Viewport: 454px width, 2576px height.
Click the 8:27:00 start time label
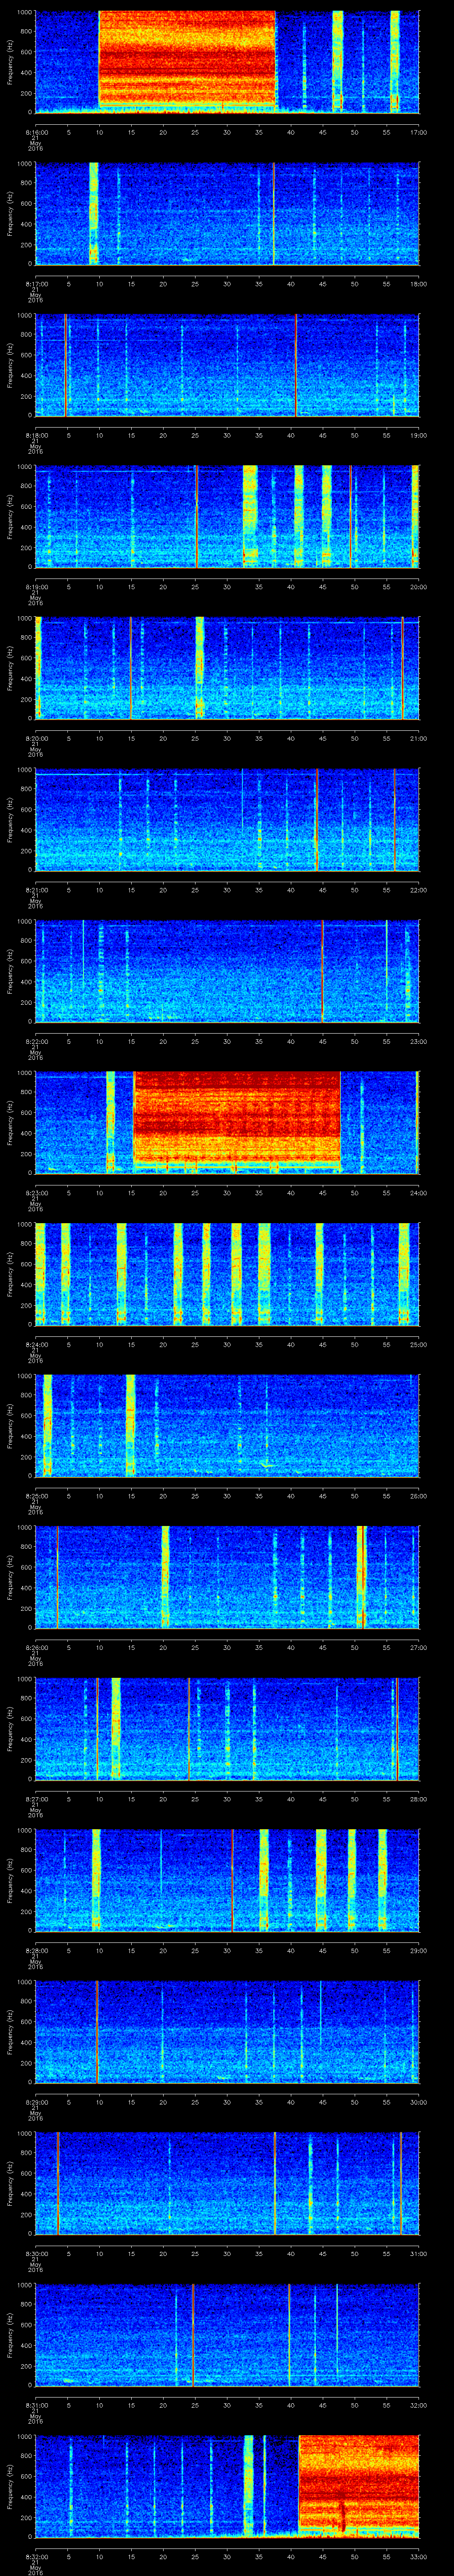(35, 1799)
